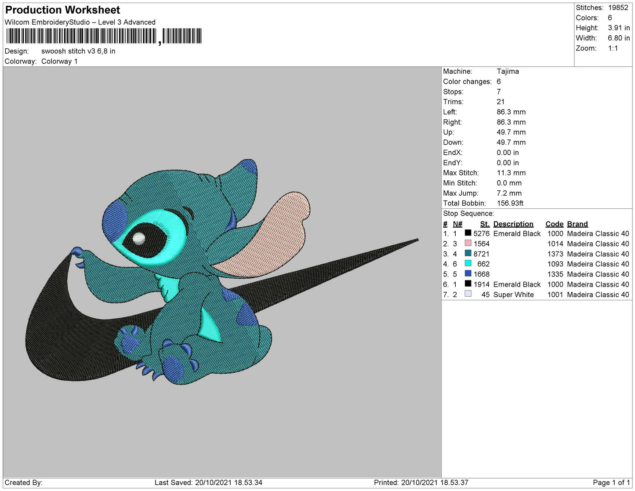The height and width of the screenshot is (491, 635).
Task: Select the St. column header
Action: coord(484,224)
